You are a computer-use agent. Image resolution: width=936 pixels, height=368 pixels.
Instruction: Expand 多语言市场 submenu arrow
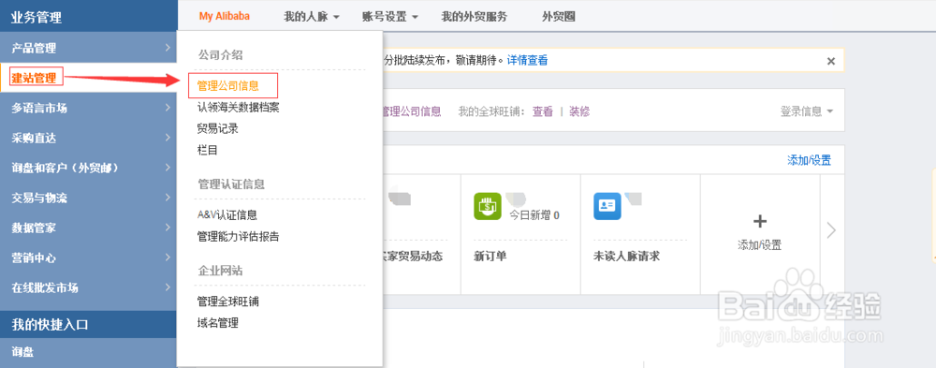click(168, 108)
